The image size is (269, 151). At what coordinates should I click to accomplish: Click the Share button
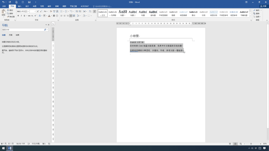click(x=263, y=6)
